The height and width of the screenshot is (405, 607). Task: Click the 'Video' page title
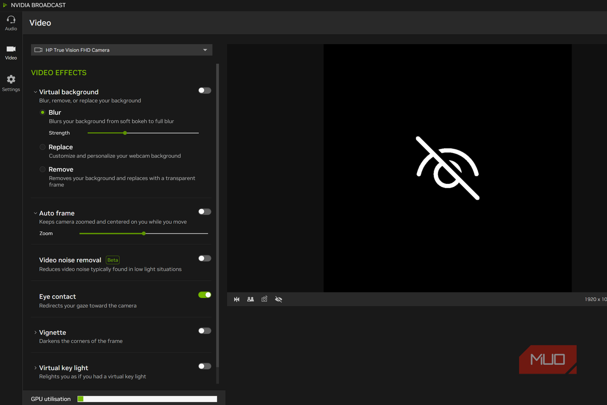(40, 23)
